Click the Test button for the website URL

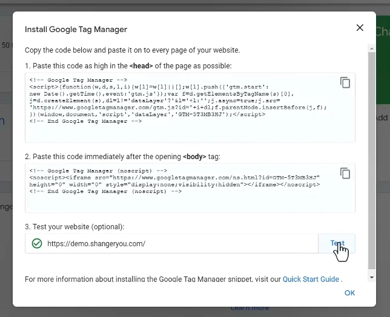(337, 243)
